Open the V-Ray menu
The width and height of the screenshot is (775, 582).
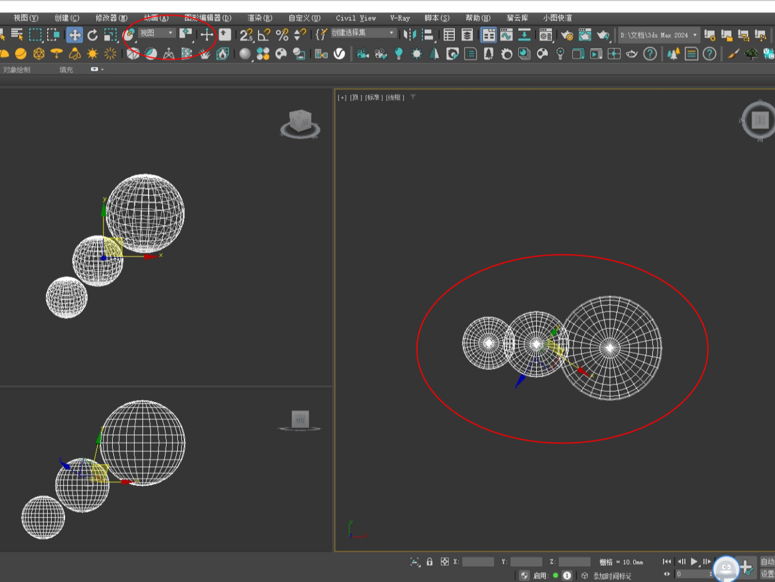[400, 18]
